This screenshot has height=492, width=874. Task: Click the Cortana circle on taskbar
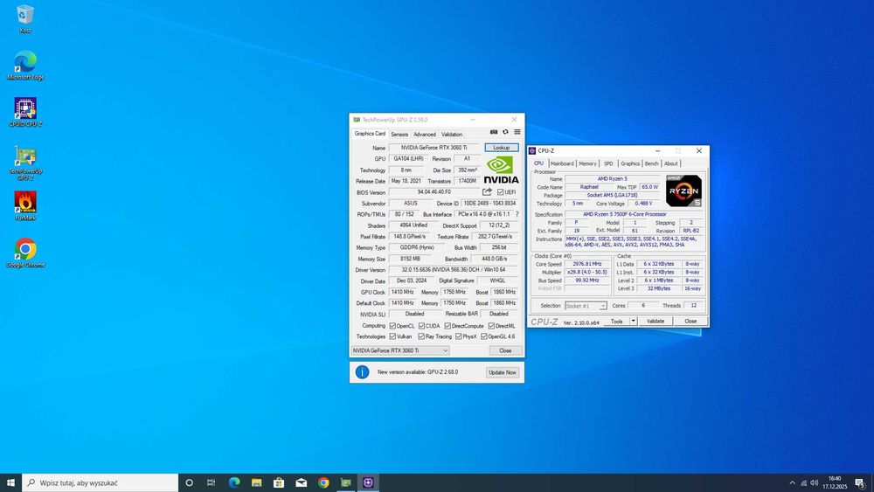pos(189,482)
